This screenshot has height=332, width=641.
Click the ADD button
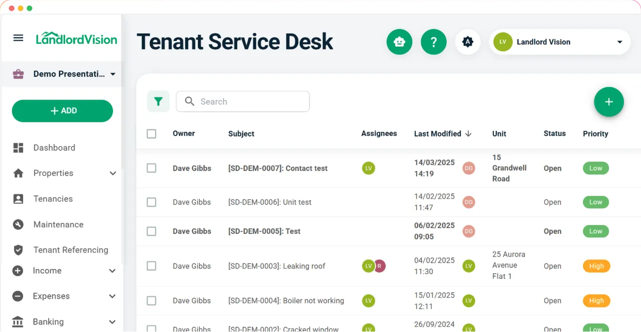(62, 110)
